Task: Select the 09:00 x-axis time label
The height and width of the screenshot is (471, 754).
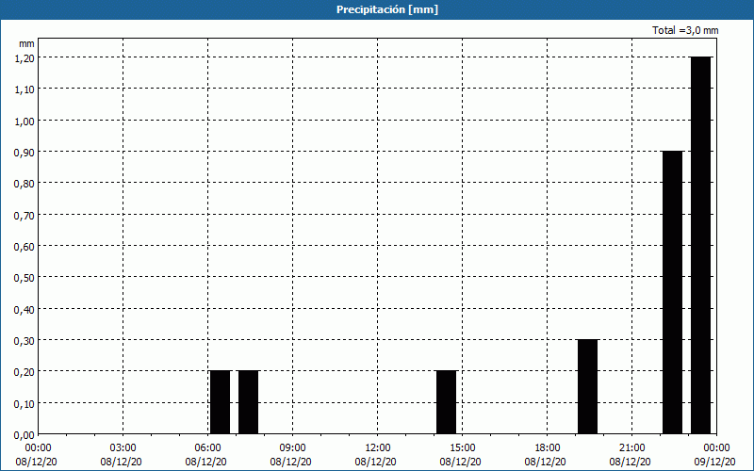Action: click(x=292, y=448)
